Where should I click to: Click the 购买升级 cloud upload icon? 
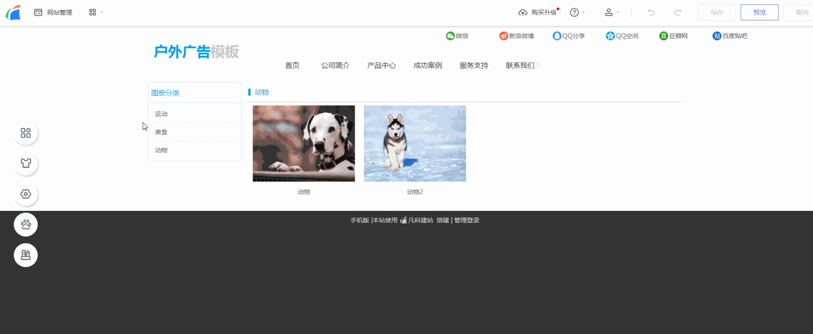523,12
